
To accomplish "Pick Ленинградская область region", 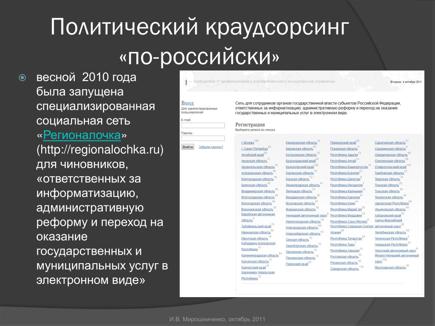I will coord(302,185).
